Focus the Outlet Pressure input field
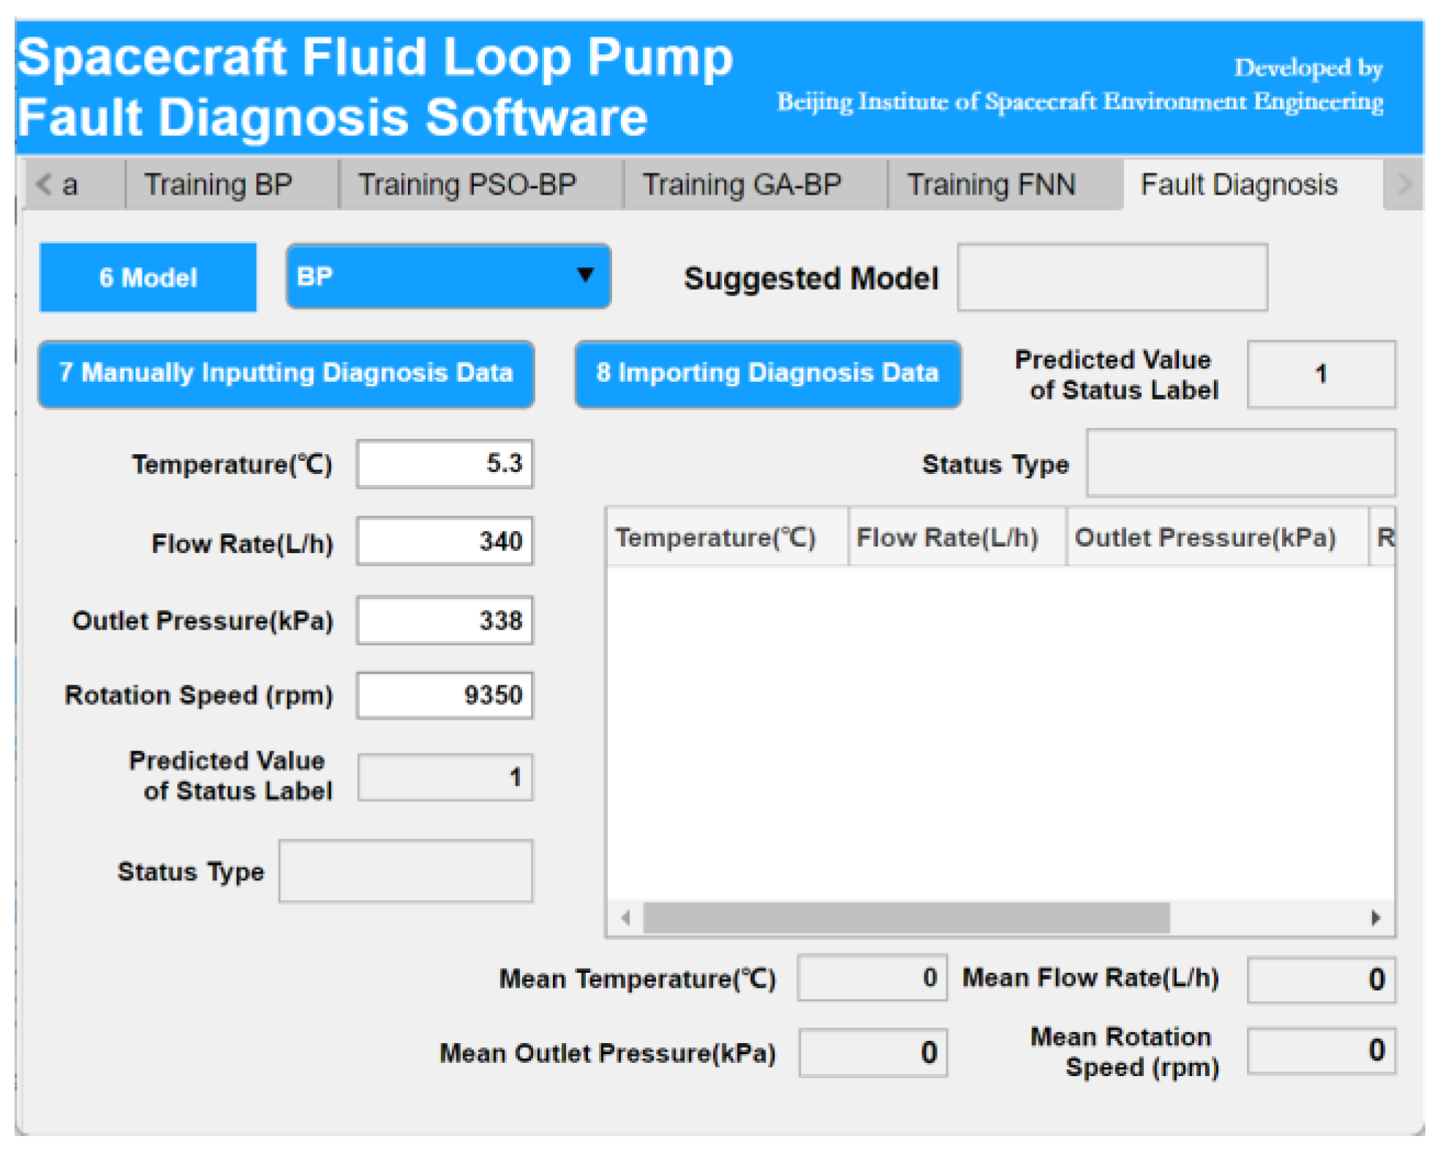This screenshot has height=1158, width=1448. tap(445, 620)
